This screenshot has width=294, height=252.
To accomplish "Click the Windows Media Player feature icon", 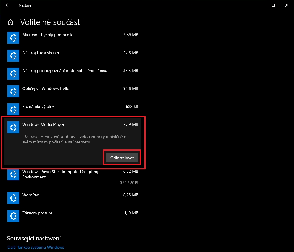I will [x=13, y=127].
